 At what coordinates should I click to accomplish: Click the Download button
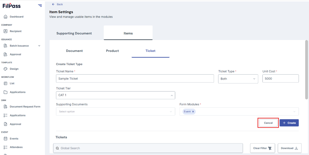[289, 148]
